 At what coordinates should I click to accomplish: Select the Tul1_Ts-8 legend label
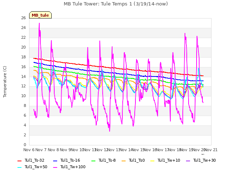[107, 160]
